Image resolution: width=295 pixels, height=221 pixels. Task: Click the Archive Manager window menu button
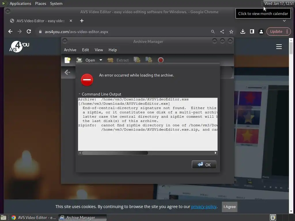(65, 41)
